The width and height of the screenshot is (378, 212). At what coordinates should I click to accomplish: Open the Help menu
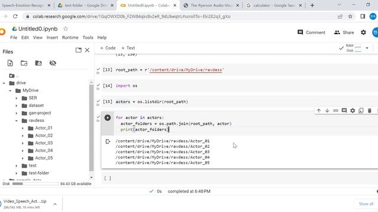[x=102, y=38]
